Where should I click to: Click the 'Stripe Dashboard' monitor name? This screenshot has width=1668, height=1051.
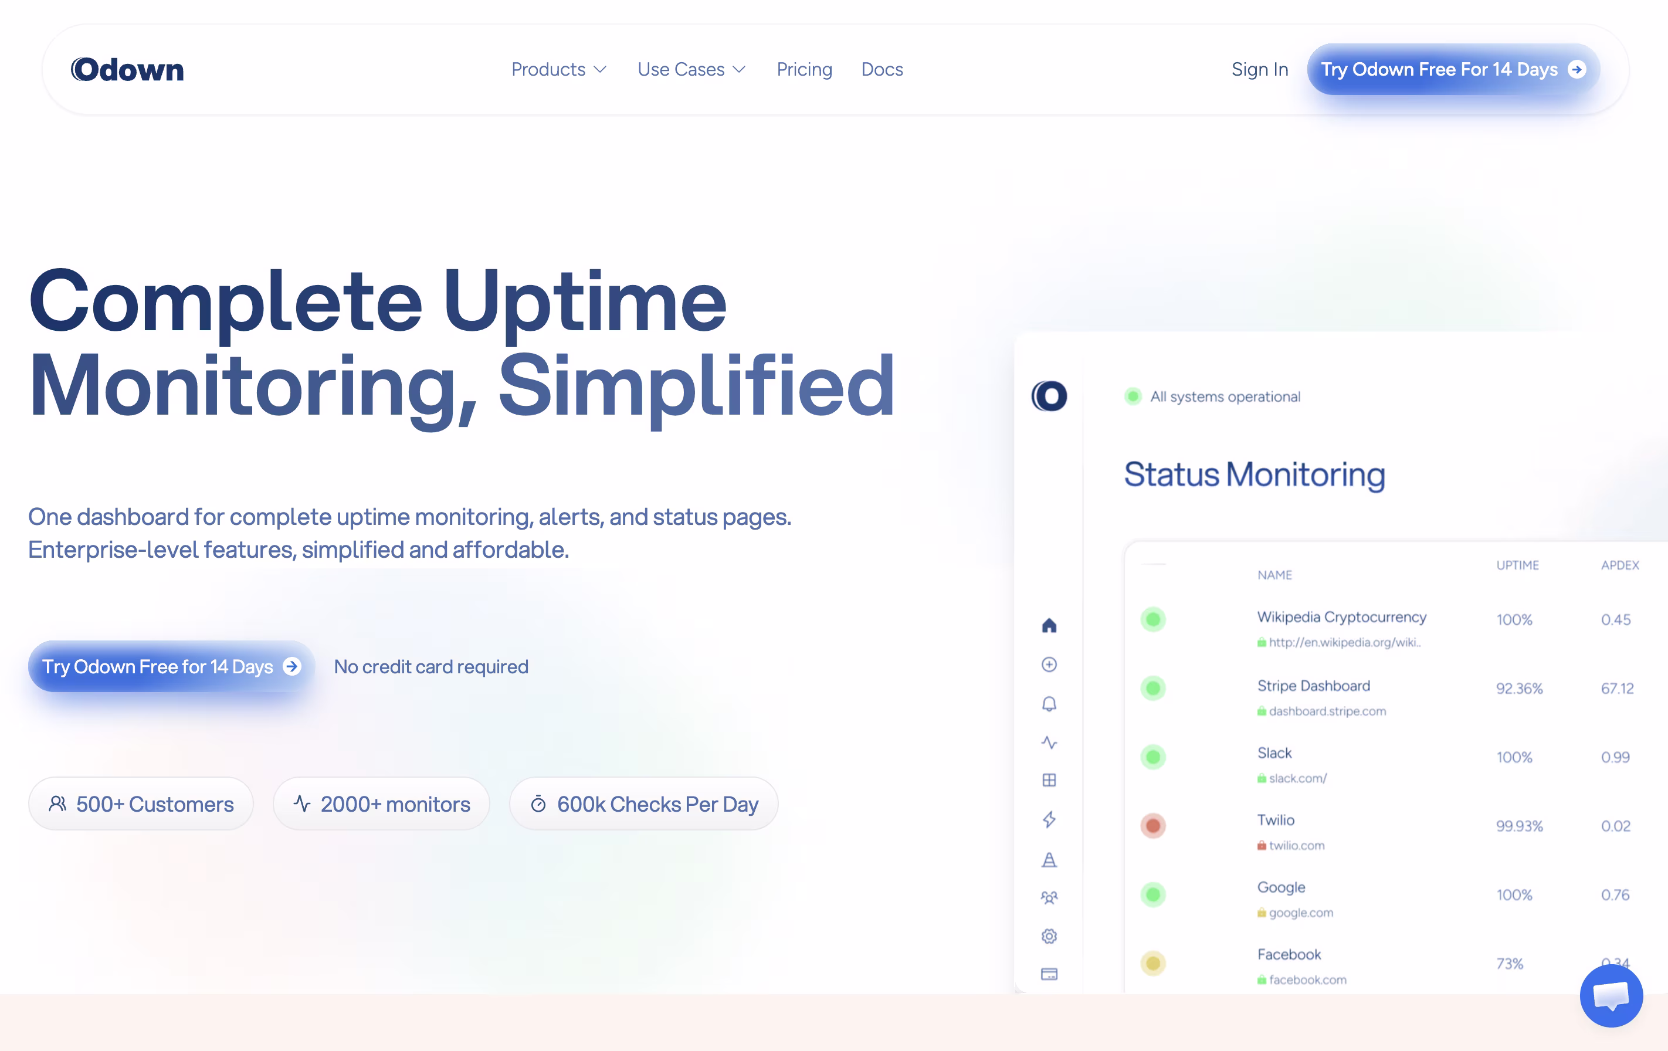pyautogui.click(x=1313, y=685)
